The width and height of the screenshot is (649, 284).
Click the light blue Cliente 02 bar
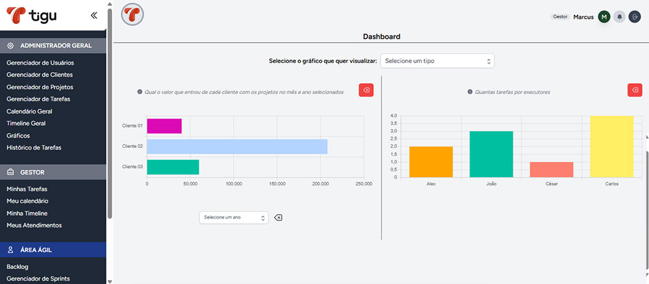pos(237,147)
